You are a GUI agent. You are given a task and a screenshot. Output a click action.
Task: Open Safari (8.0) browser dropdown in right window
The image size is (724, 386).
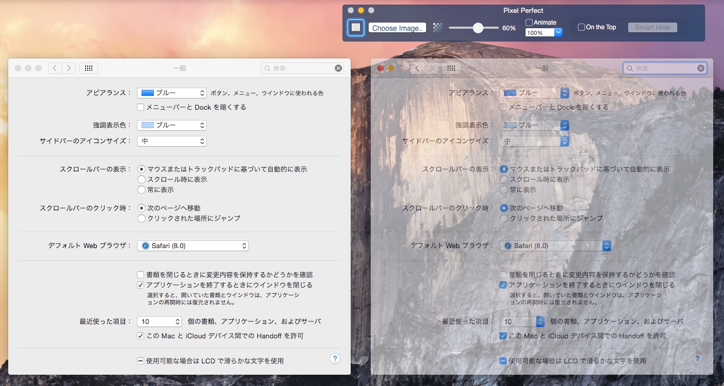click(555, 246)
